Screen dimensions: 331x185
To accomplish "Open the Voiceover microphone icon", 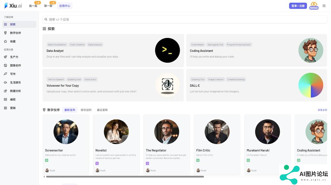I will pos(167,85).
